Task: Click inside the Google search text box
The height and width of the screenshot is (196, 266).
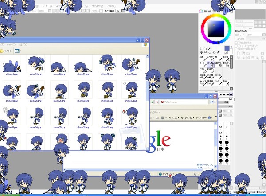Action: tap(133, 165)
